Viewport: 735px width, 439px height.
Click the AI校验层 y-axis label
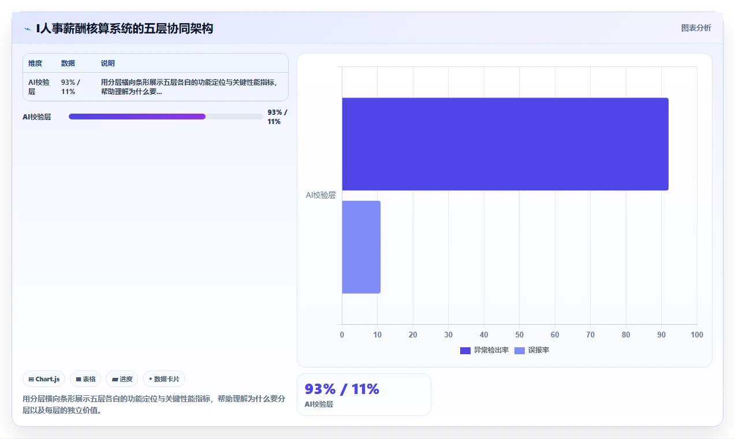(320, 196)
